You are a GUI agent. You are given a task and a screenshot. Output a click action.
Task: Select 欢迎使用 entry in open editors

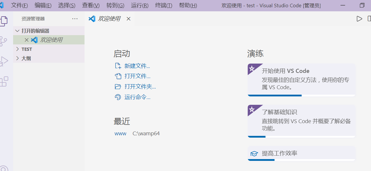point(49,40)
